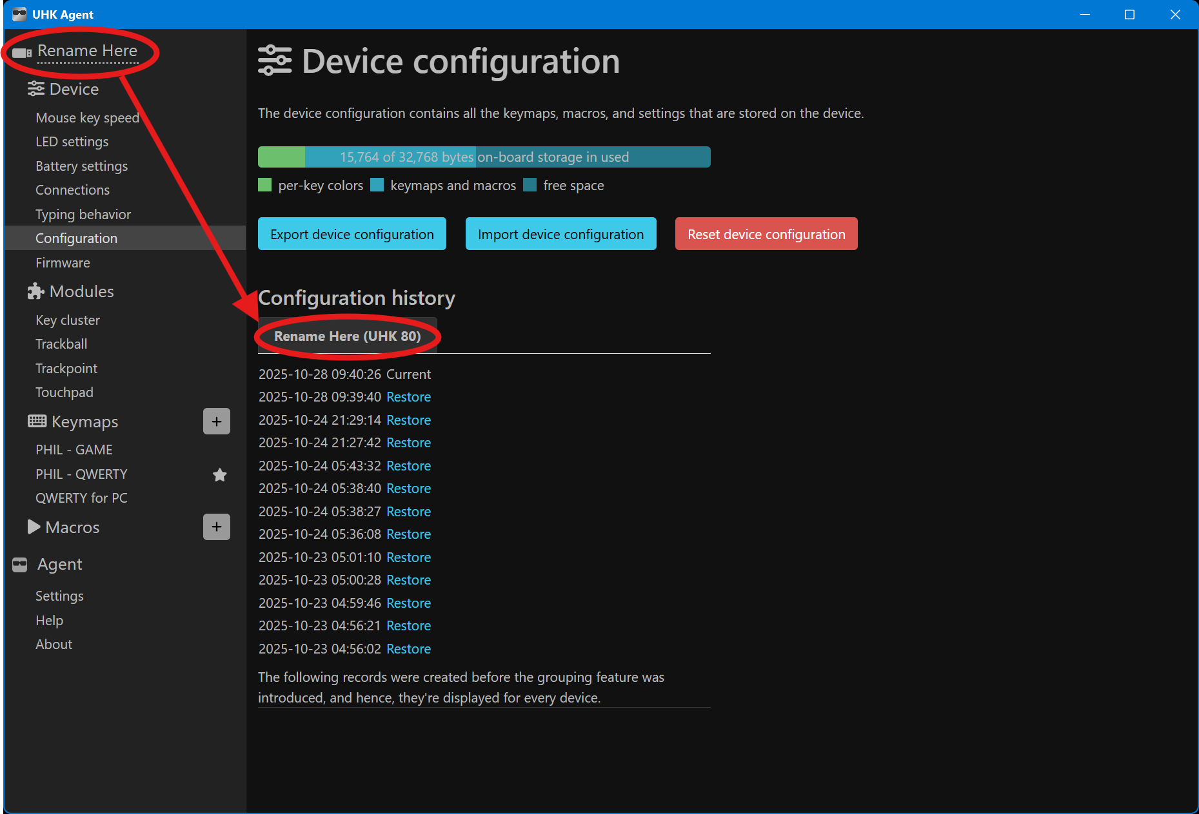Click the default star on PHIL - QWERTY
Image resolution: width=1199 pixels, height=814 pixels.
(x=220, y=475)
